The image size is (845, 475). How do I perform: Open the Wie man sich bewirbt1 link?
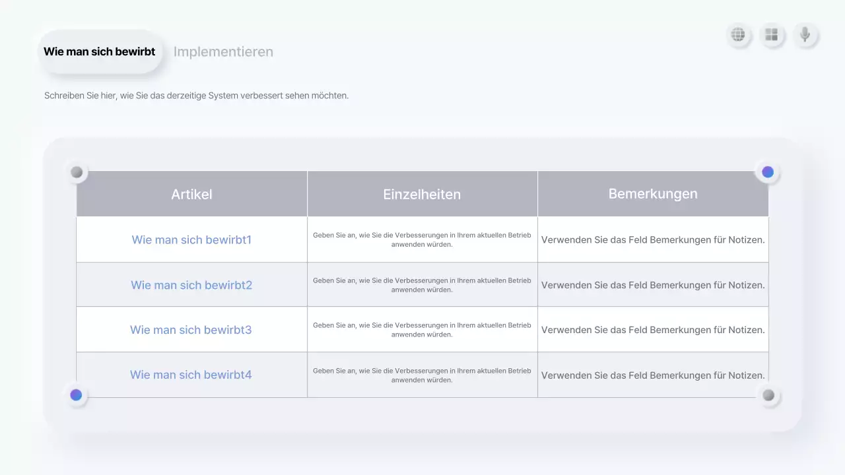[x=191, y=239]
